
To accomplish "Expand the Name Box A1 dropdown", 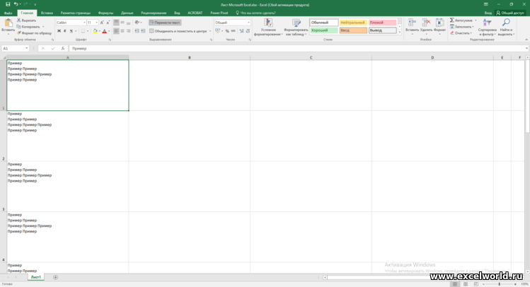I will 27,49.
